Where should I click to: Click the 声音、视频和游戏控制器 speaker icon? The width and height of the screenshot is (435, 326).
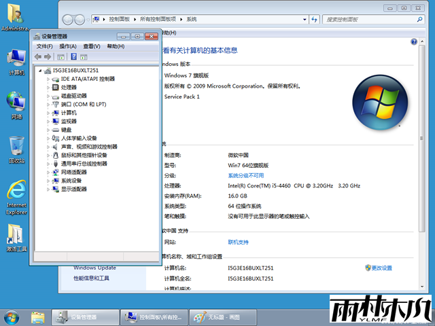pos(56,147)
